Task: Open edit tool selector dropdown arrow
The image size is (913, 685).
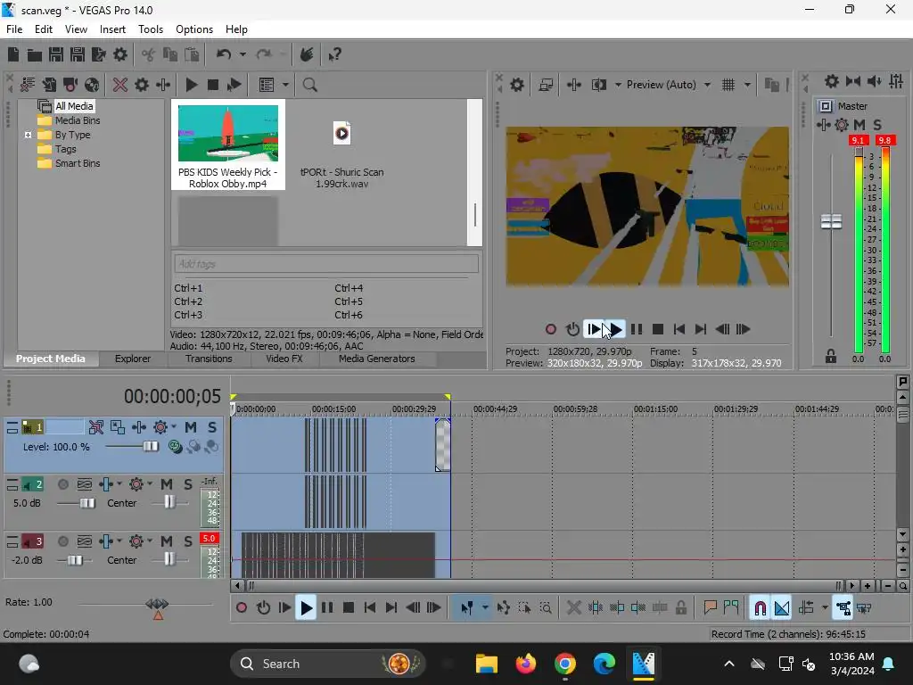Action: coord(485,608)
